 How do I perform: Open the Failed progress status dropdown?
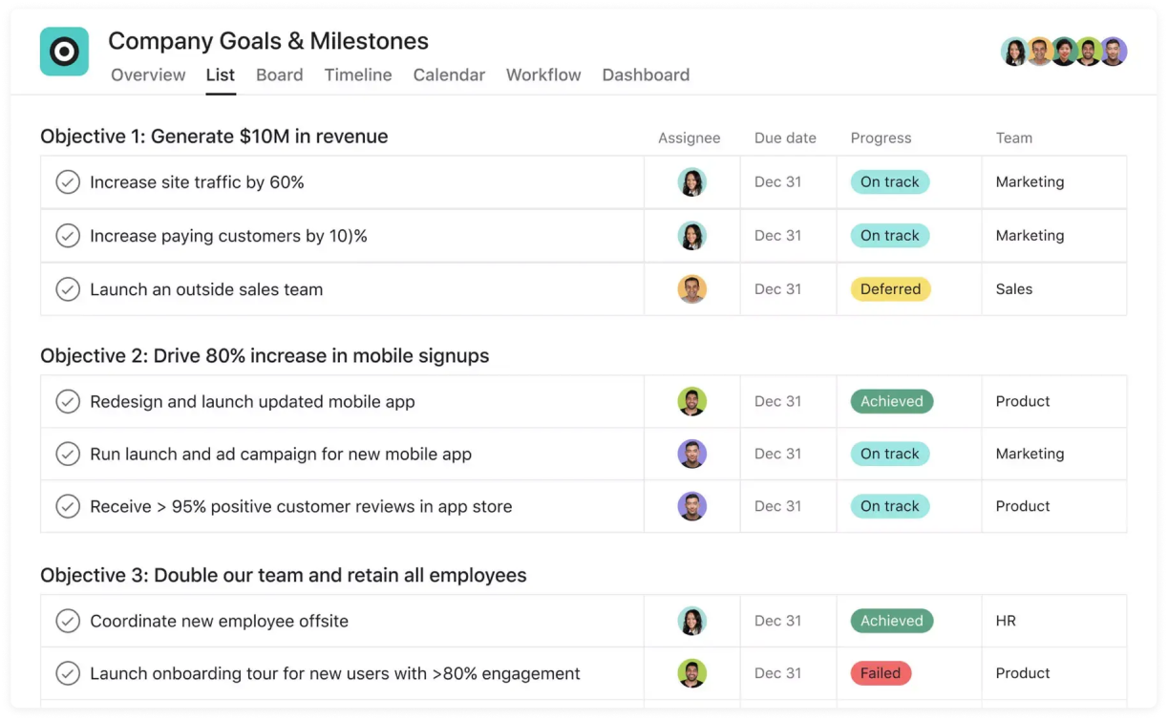pyautogui.click(x=881, y=673)
